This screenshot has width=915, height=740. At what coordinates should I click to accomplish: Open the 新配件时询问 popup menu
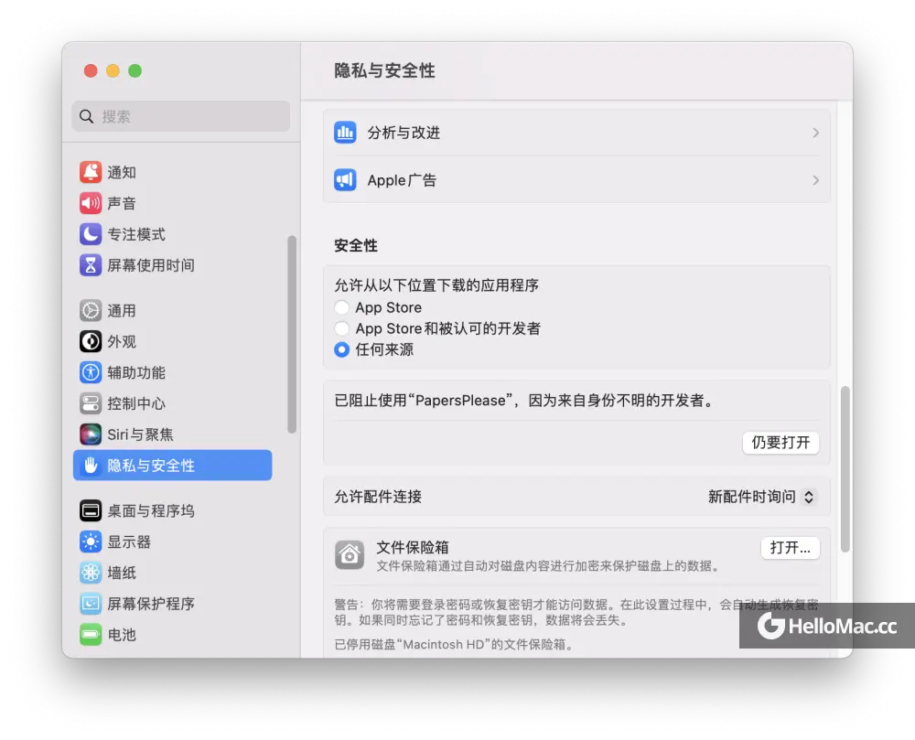761,497
